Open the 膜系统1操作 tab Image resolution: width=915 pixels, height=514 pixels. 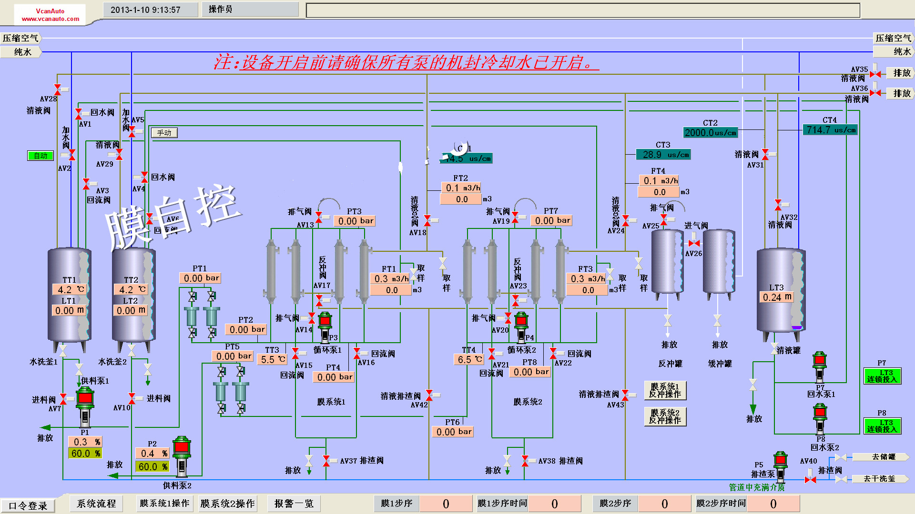coord(164,504)
